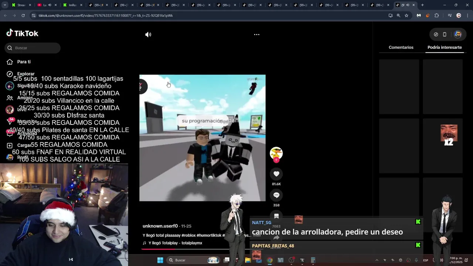Follow the creator with the red plus badge
This screenshot has height=266, width=473.
[276, 160]
